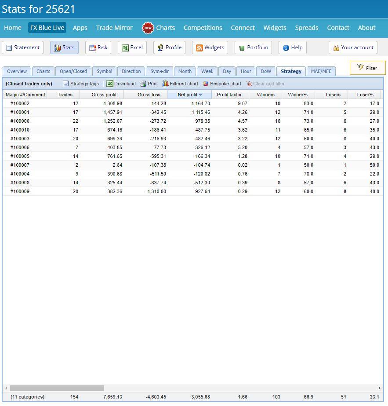Switch to the Overview tab
388x406 pixels.
pyautogui.click(x=17, y=71)
